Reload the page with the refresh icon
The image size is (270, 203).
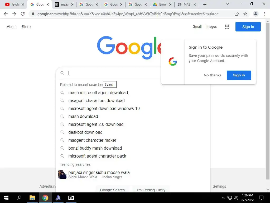pyautogui.click(x=23, y=14)
